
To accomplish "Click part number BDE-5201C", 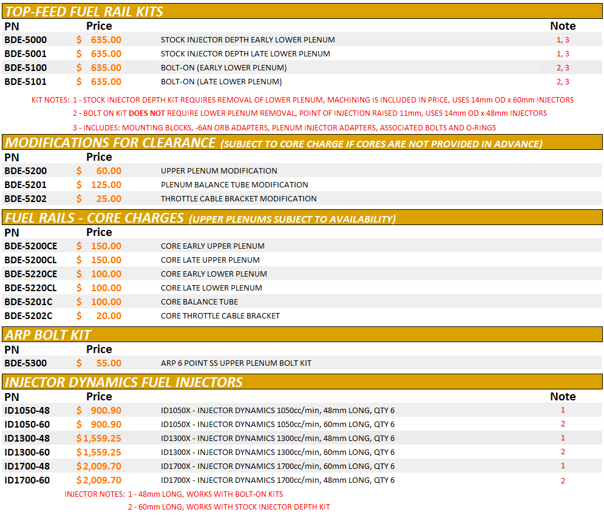I will [x=29, y=302].
